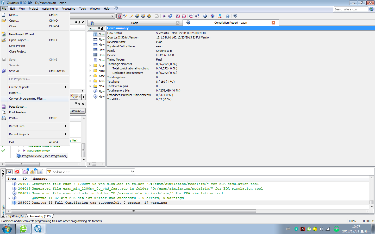Select the Stop Processing toolbar icon
Screen dimensions: 375x234
point(157,16)
